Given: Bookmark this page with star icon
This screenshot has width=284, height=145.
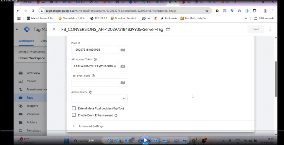Looking at the screenshot, I should pos(207,11).
